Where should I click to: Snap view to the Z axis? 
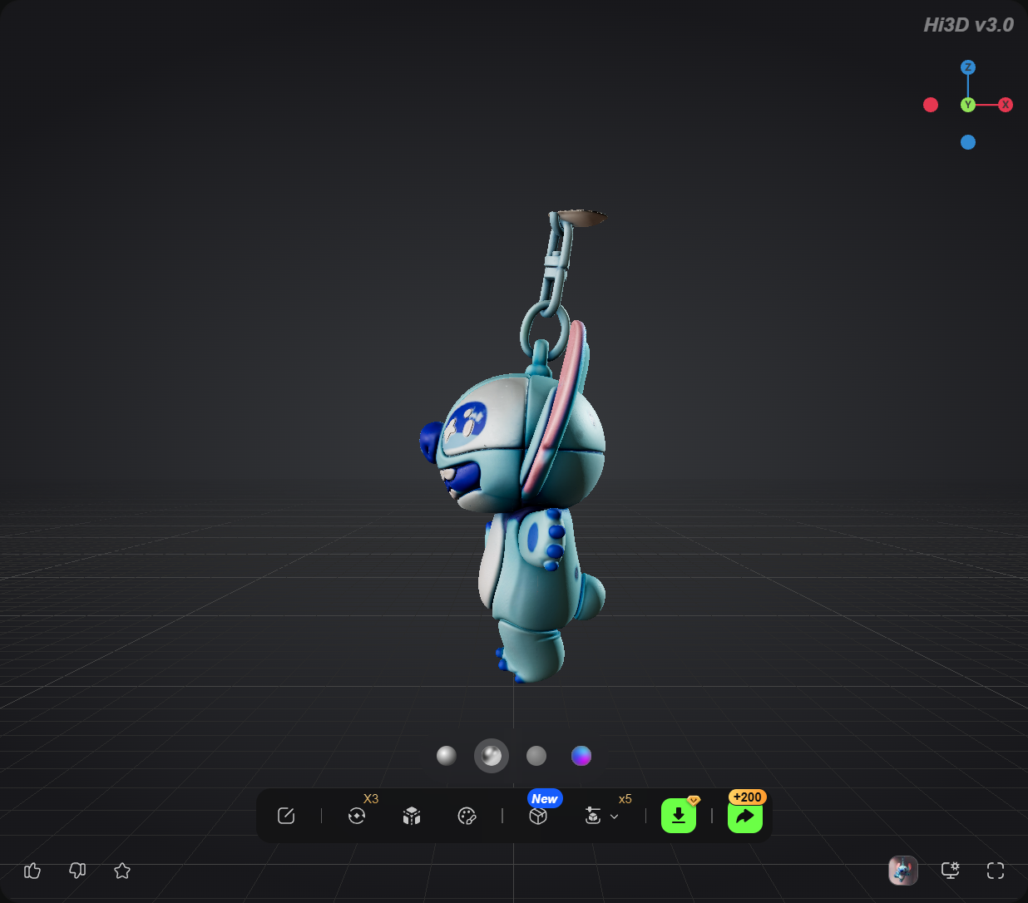pyautogui.click(x=968, y=67)
